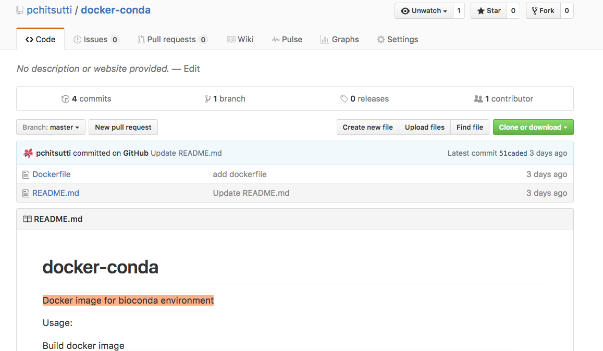
Task: Open the Branch: master dropdown
Action: 51,127
